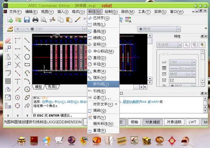Choose 折引线(J) from the menu
Screen dimensions: 210x148
pyautogui.click(x=101, y=84)
